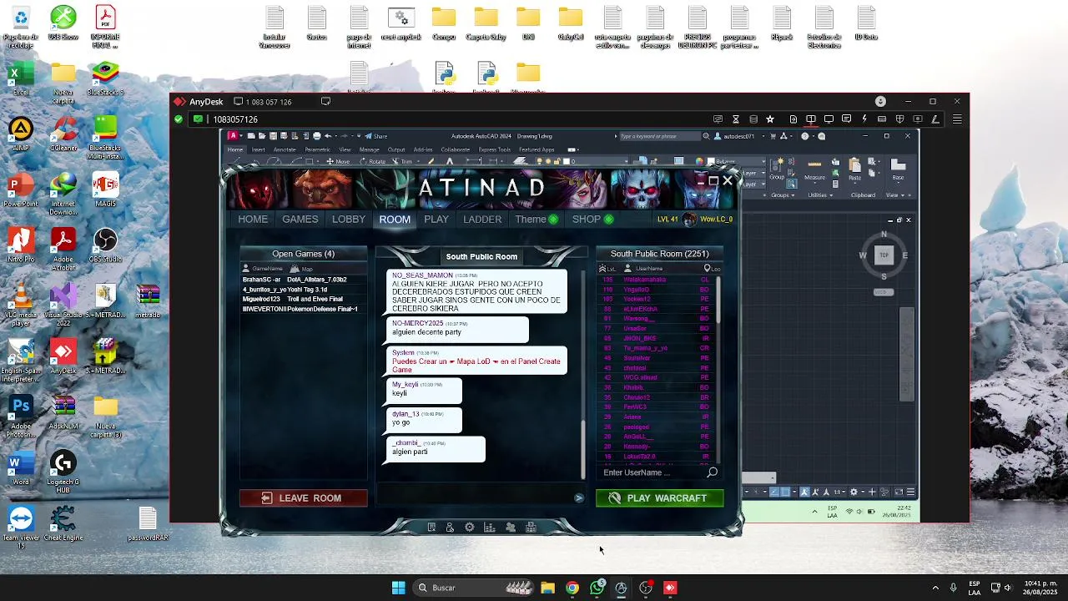This screenshot has height=601, width=1068.
Task: Sort users by the Lvl column header
Action: 608,269
